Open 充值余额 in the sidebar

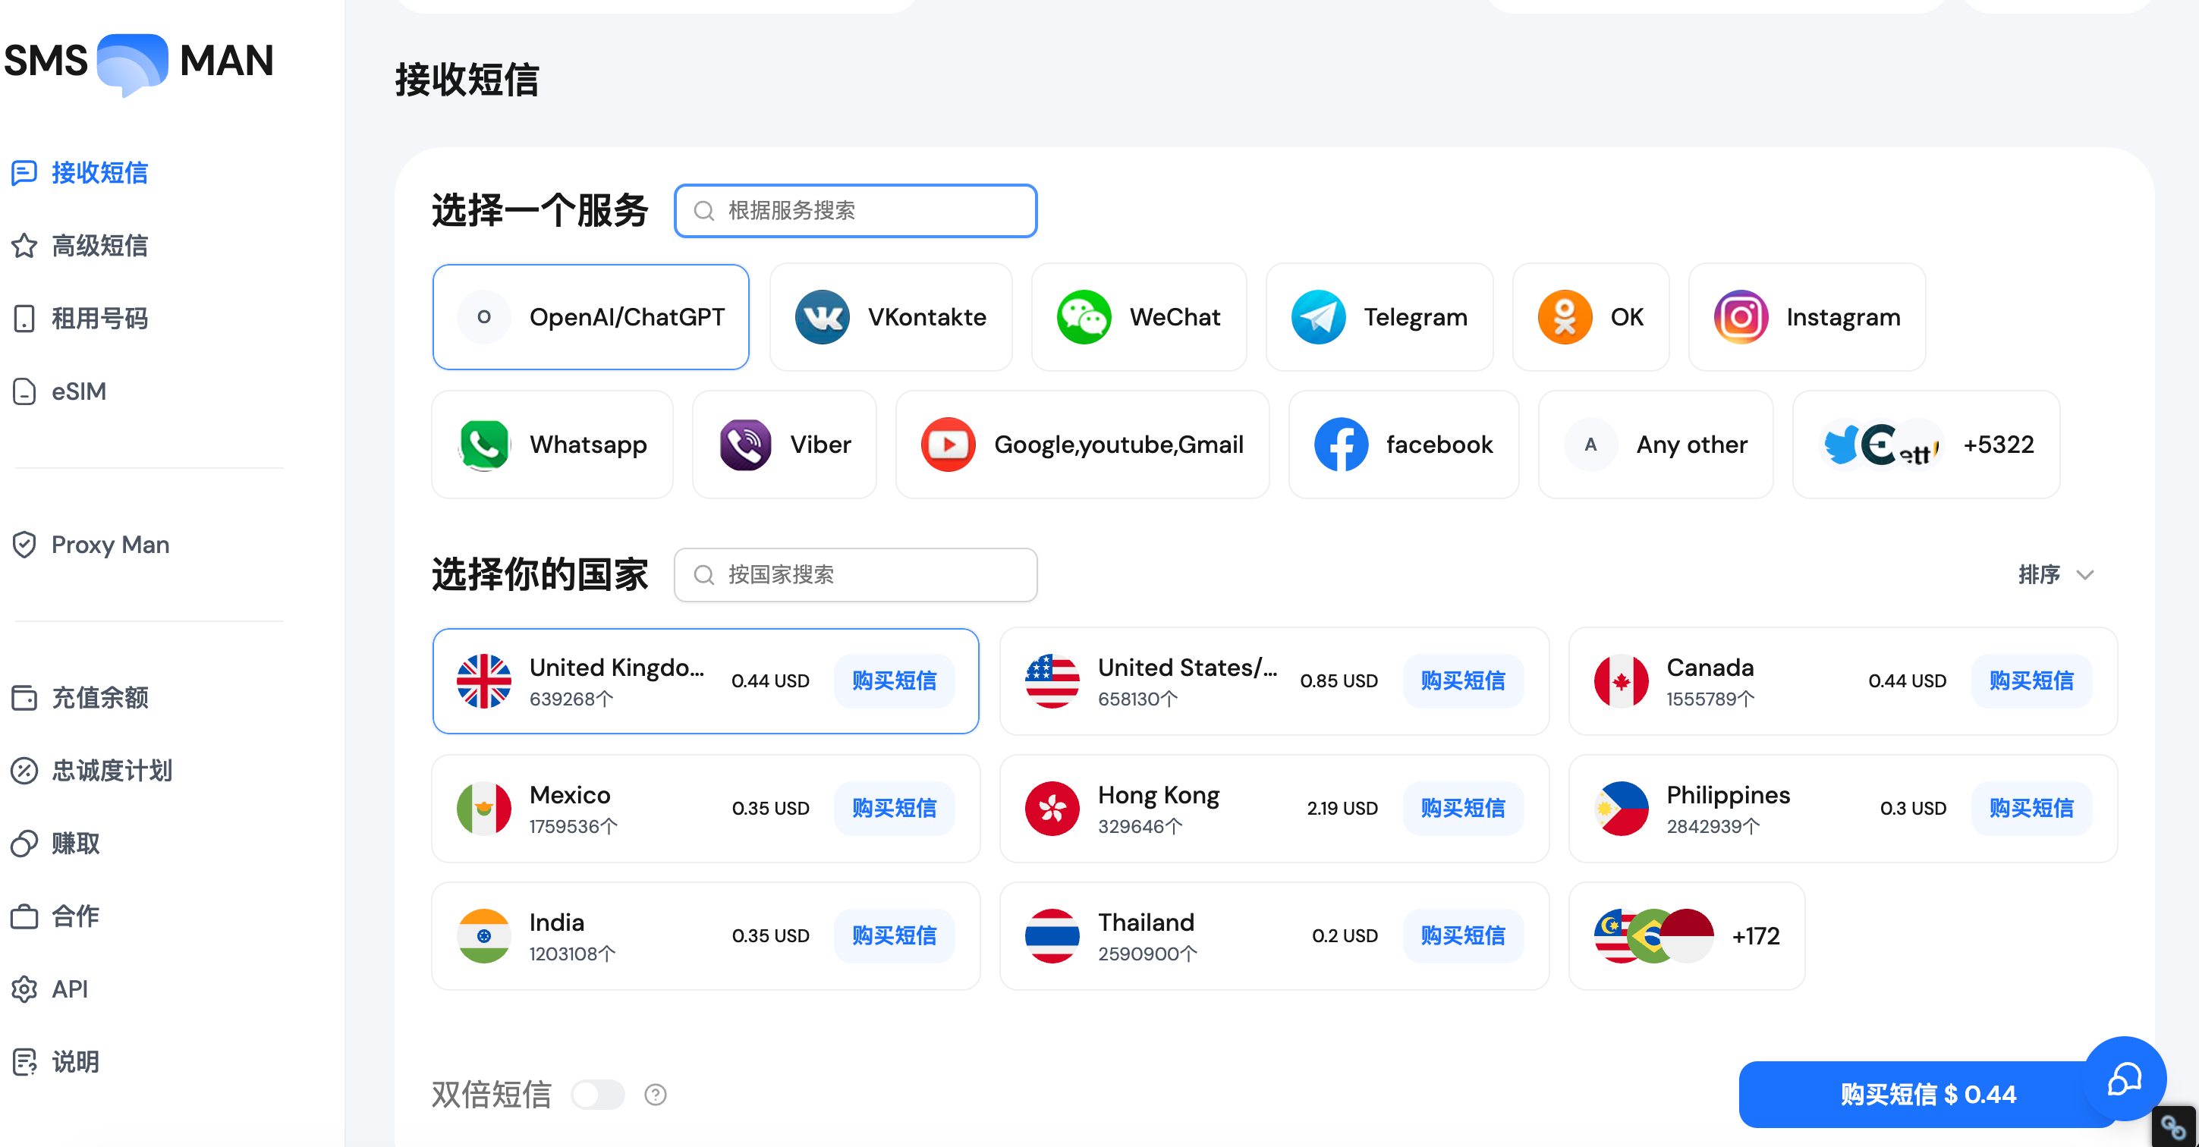pyautogui.click(x=80, y=697)
